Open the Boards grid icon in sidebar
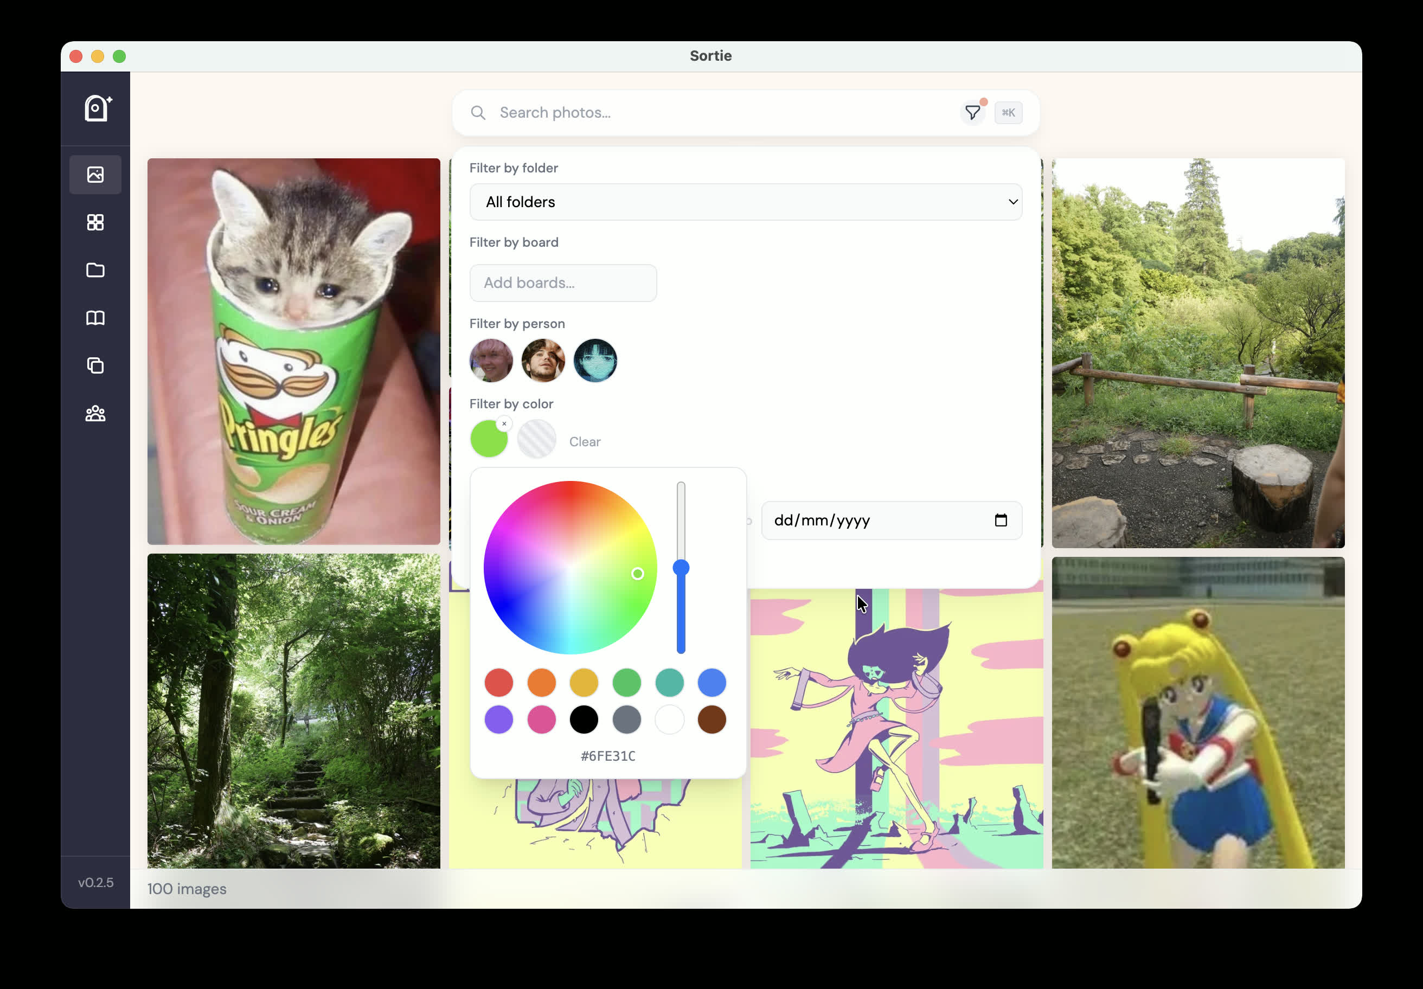The width and height of the screenshot is (1423, 989). click(x=95, y=222)
